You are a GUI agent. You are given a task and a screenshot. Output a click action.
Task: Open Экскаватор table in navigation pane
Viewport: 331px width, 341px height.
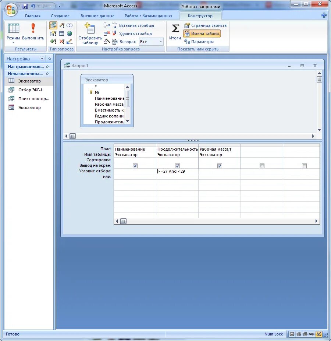tap(29, 81)
